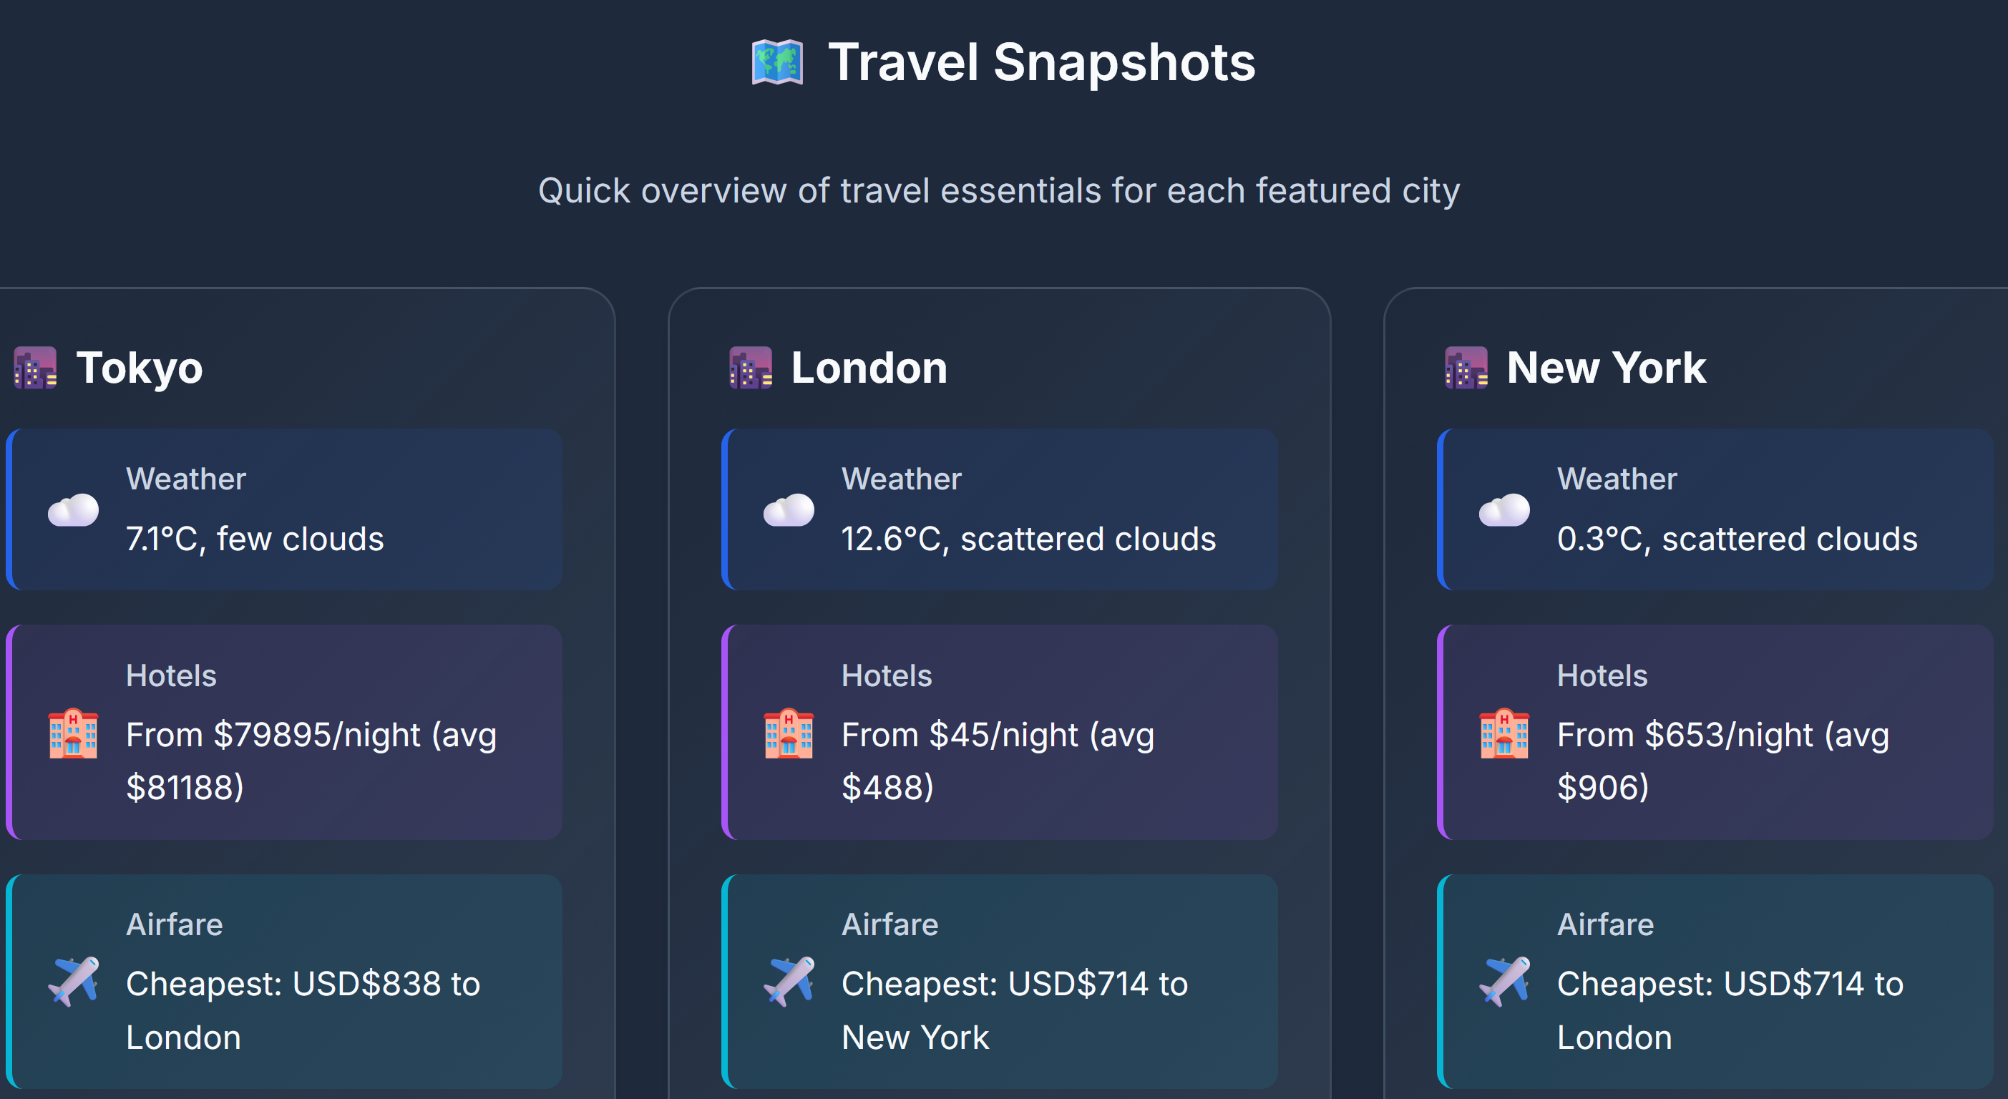Select the cityscape icon next to London
This screenshot has width=2008, height=1099.
[x=750, y=367]
